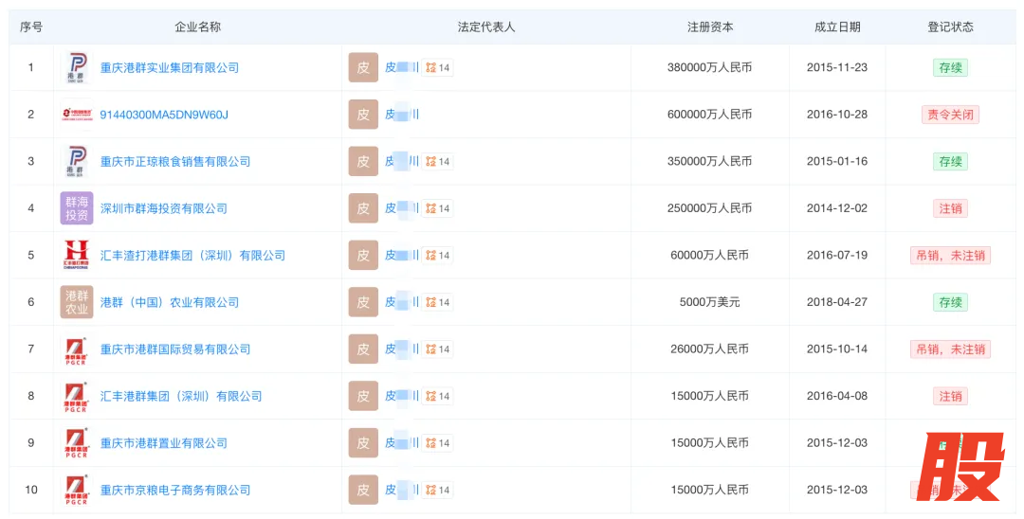This screenshot has height=519, width=1024.
Task: Click the related-companies 14 badge in row 3
Action: coord(438,162)
